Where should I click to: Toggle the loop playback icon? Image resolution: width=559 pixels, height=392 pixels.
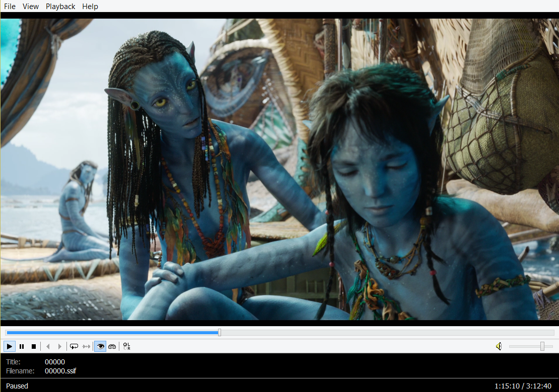tap(74, 346)
